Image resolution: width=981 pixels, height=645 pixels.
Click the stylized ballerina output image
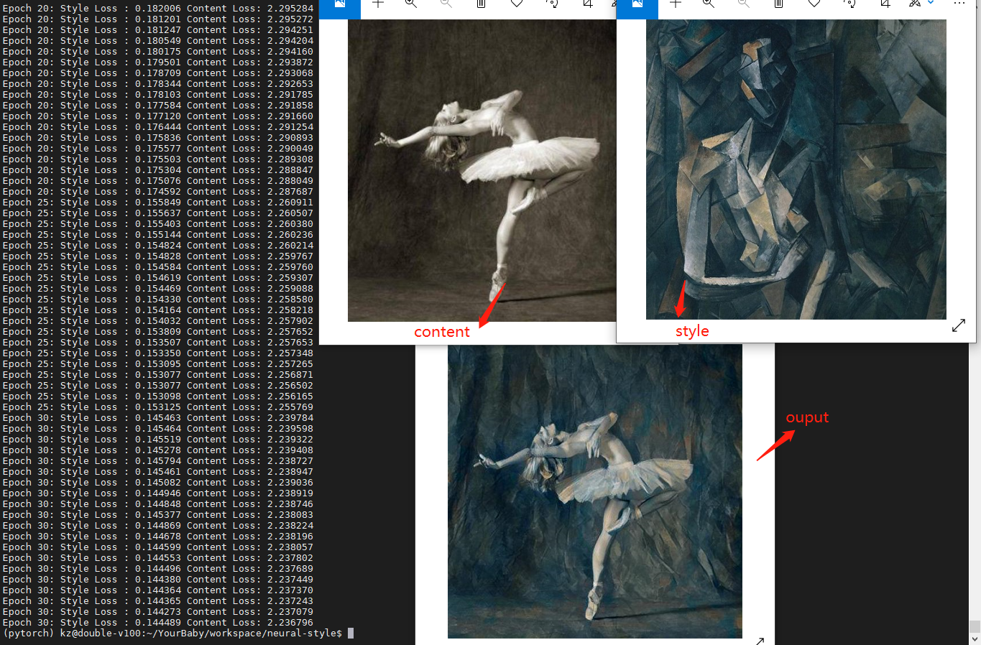pos(595,491)
